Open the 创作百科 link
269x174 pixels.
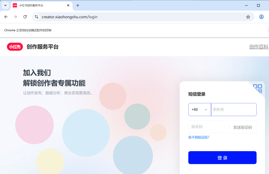(x=259, y=47)
